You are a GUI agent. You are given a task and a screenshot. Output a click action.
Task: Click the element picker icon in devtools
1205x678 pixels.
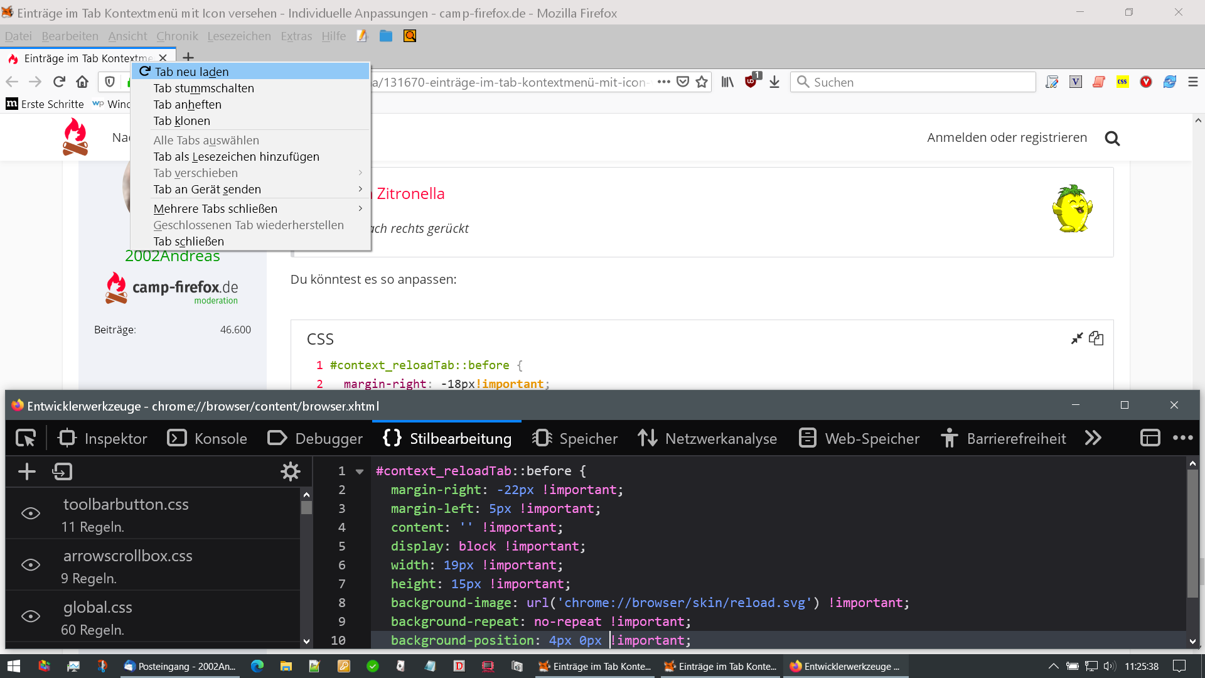(x=26, y=438)
